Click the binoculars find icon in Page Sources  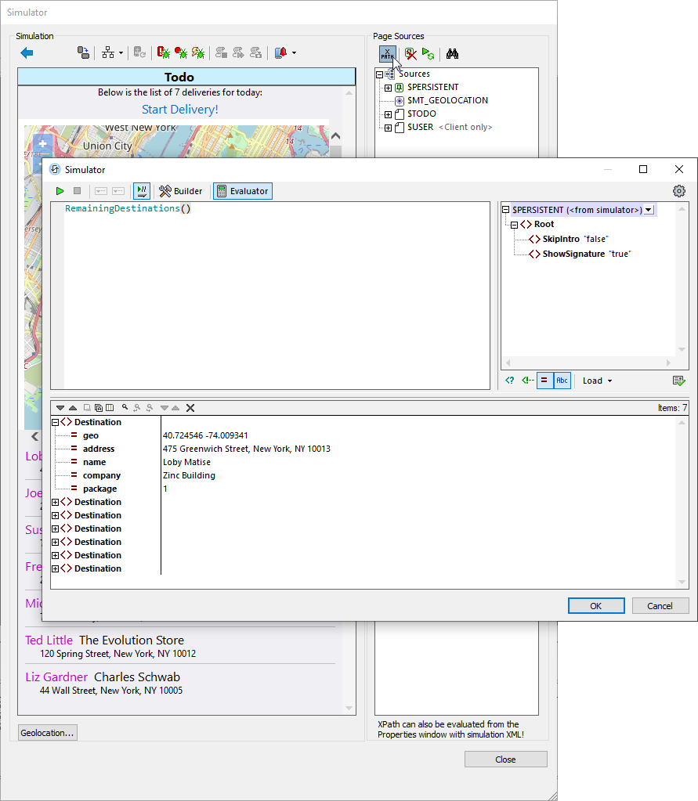pyautogui.click(x=452, y=53)
